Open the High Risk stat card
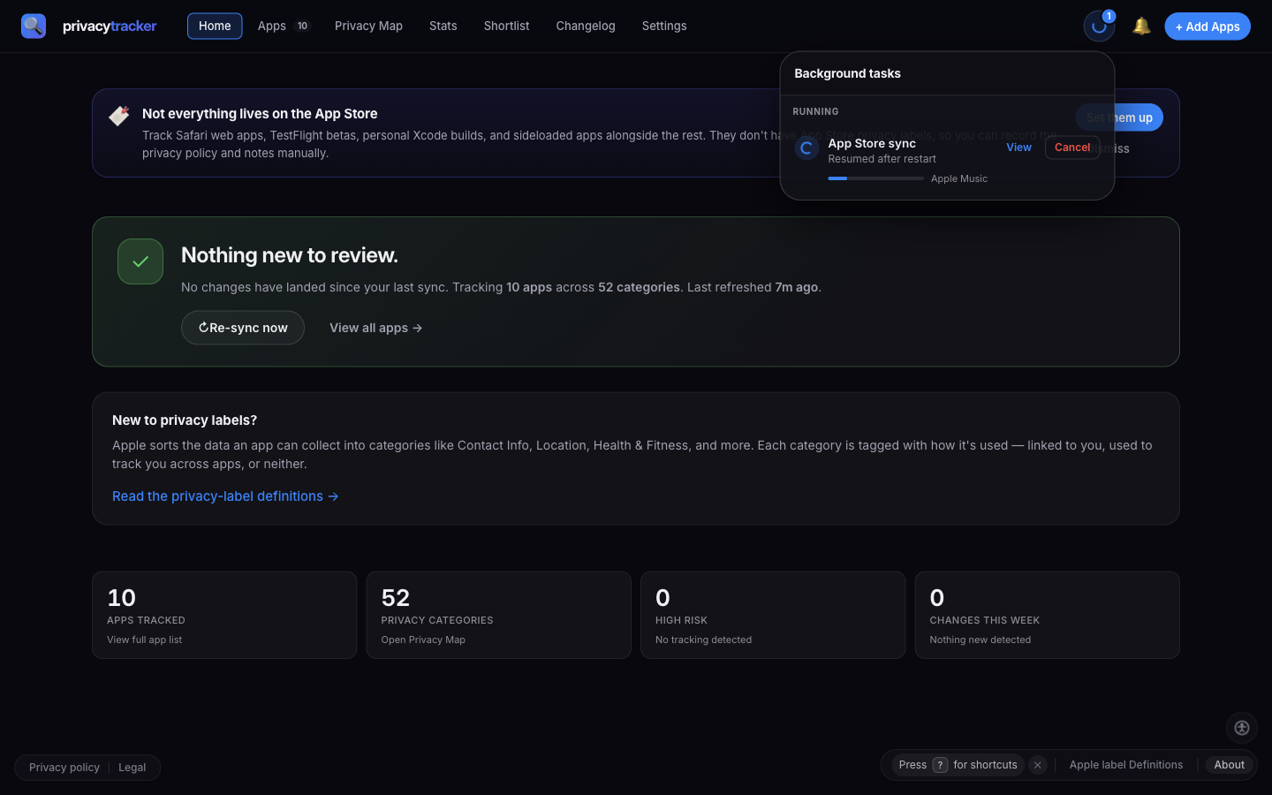This screenshot has height=795, width=1272. [773, 615]
